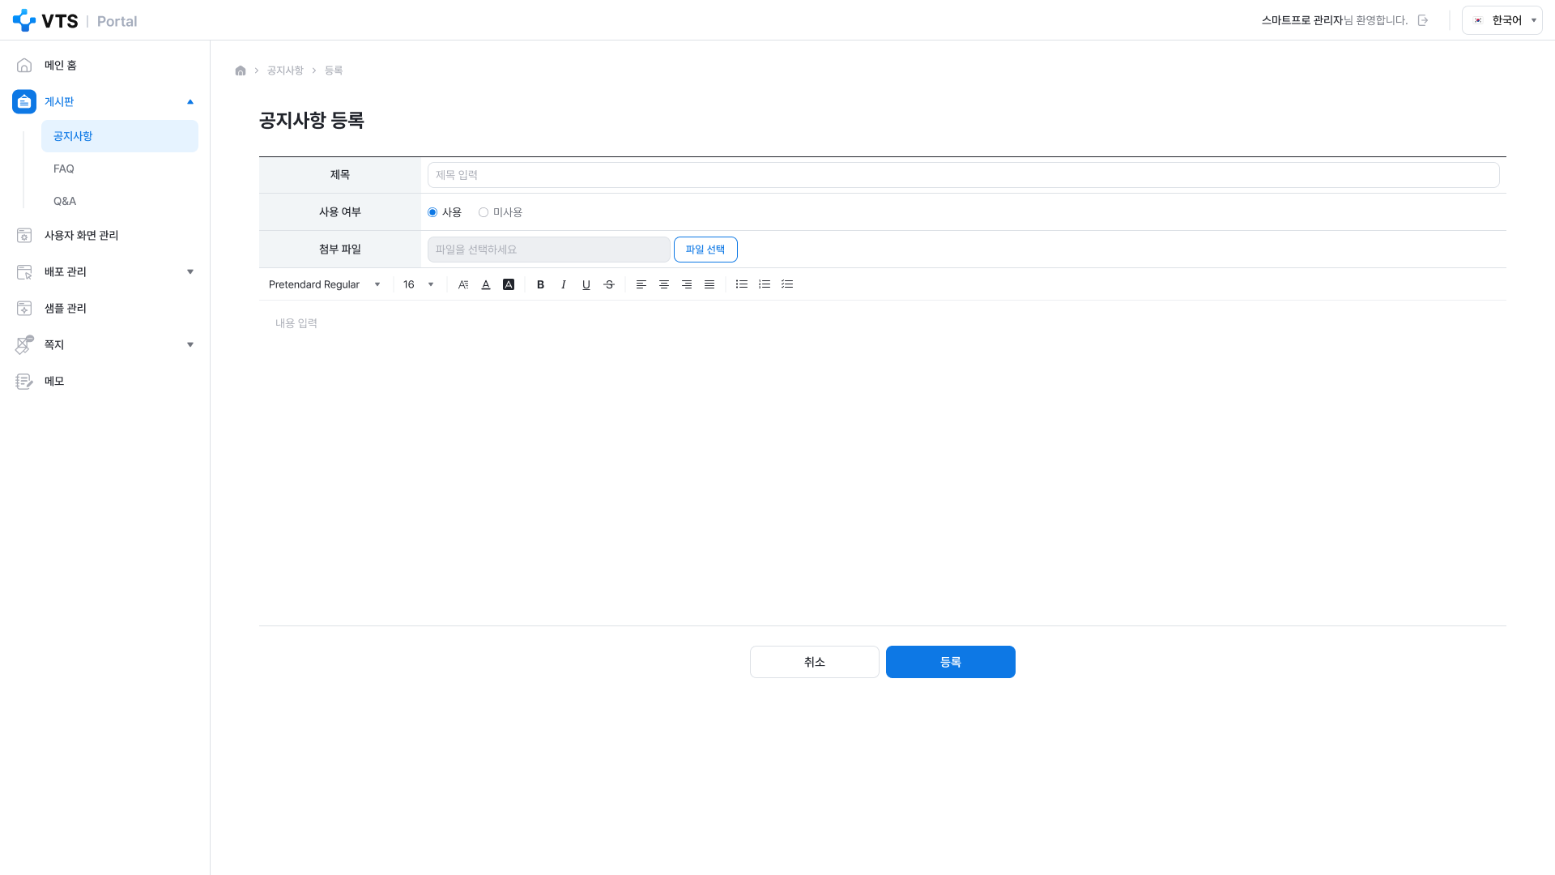Focus the 제목 입력 title field
Image resolution: width=1555 pixels, height=875 pixels.
[x=963, y=175]
